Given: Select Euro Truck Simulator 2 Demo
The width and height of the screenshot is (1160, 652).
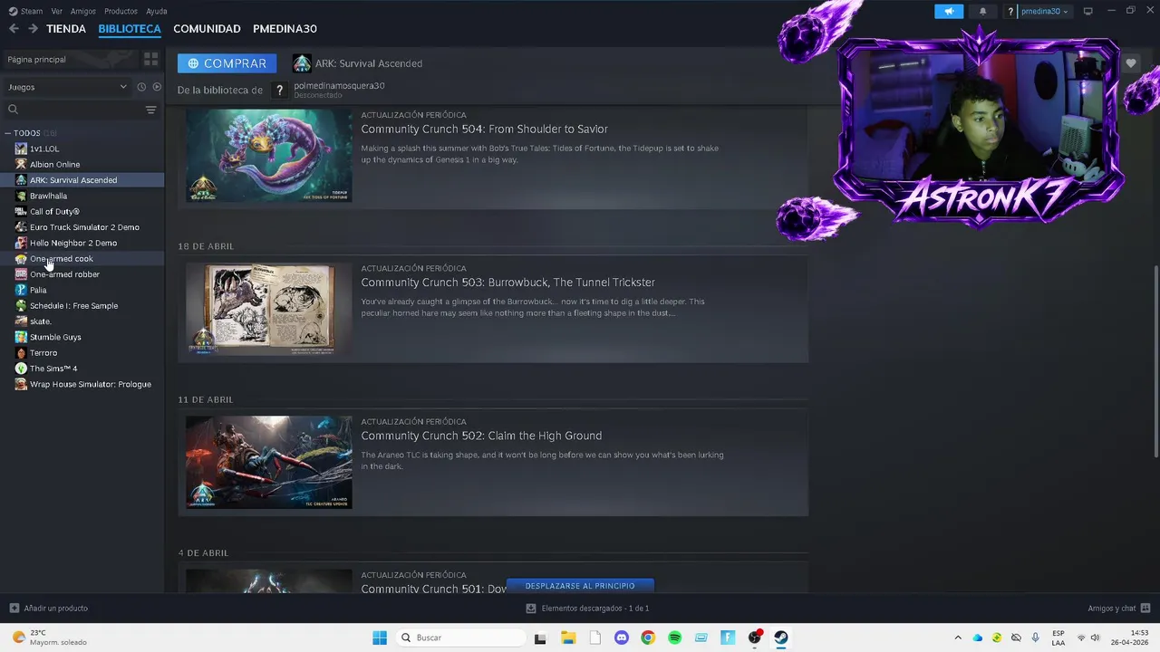Looking at the screenshot, I should coord(84,227).
